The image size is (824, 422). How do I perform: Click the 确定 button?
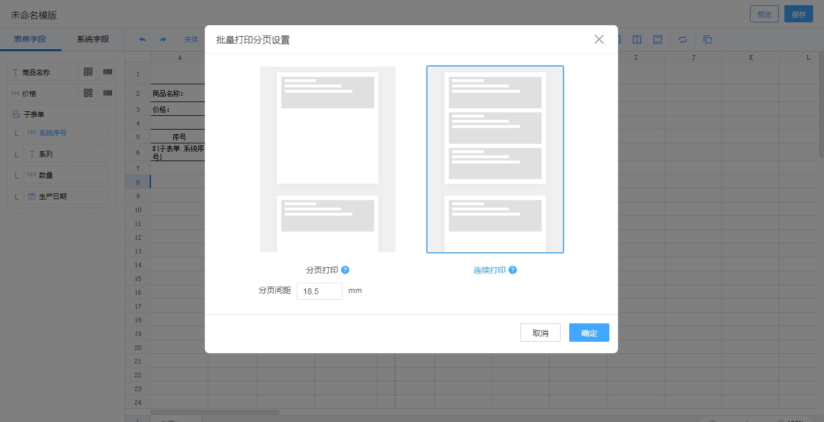[589, 333]
